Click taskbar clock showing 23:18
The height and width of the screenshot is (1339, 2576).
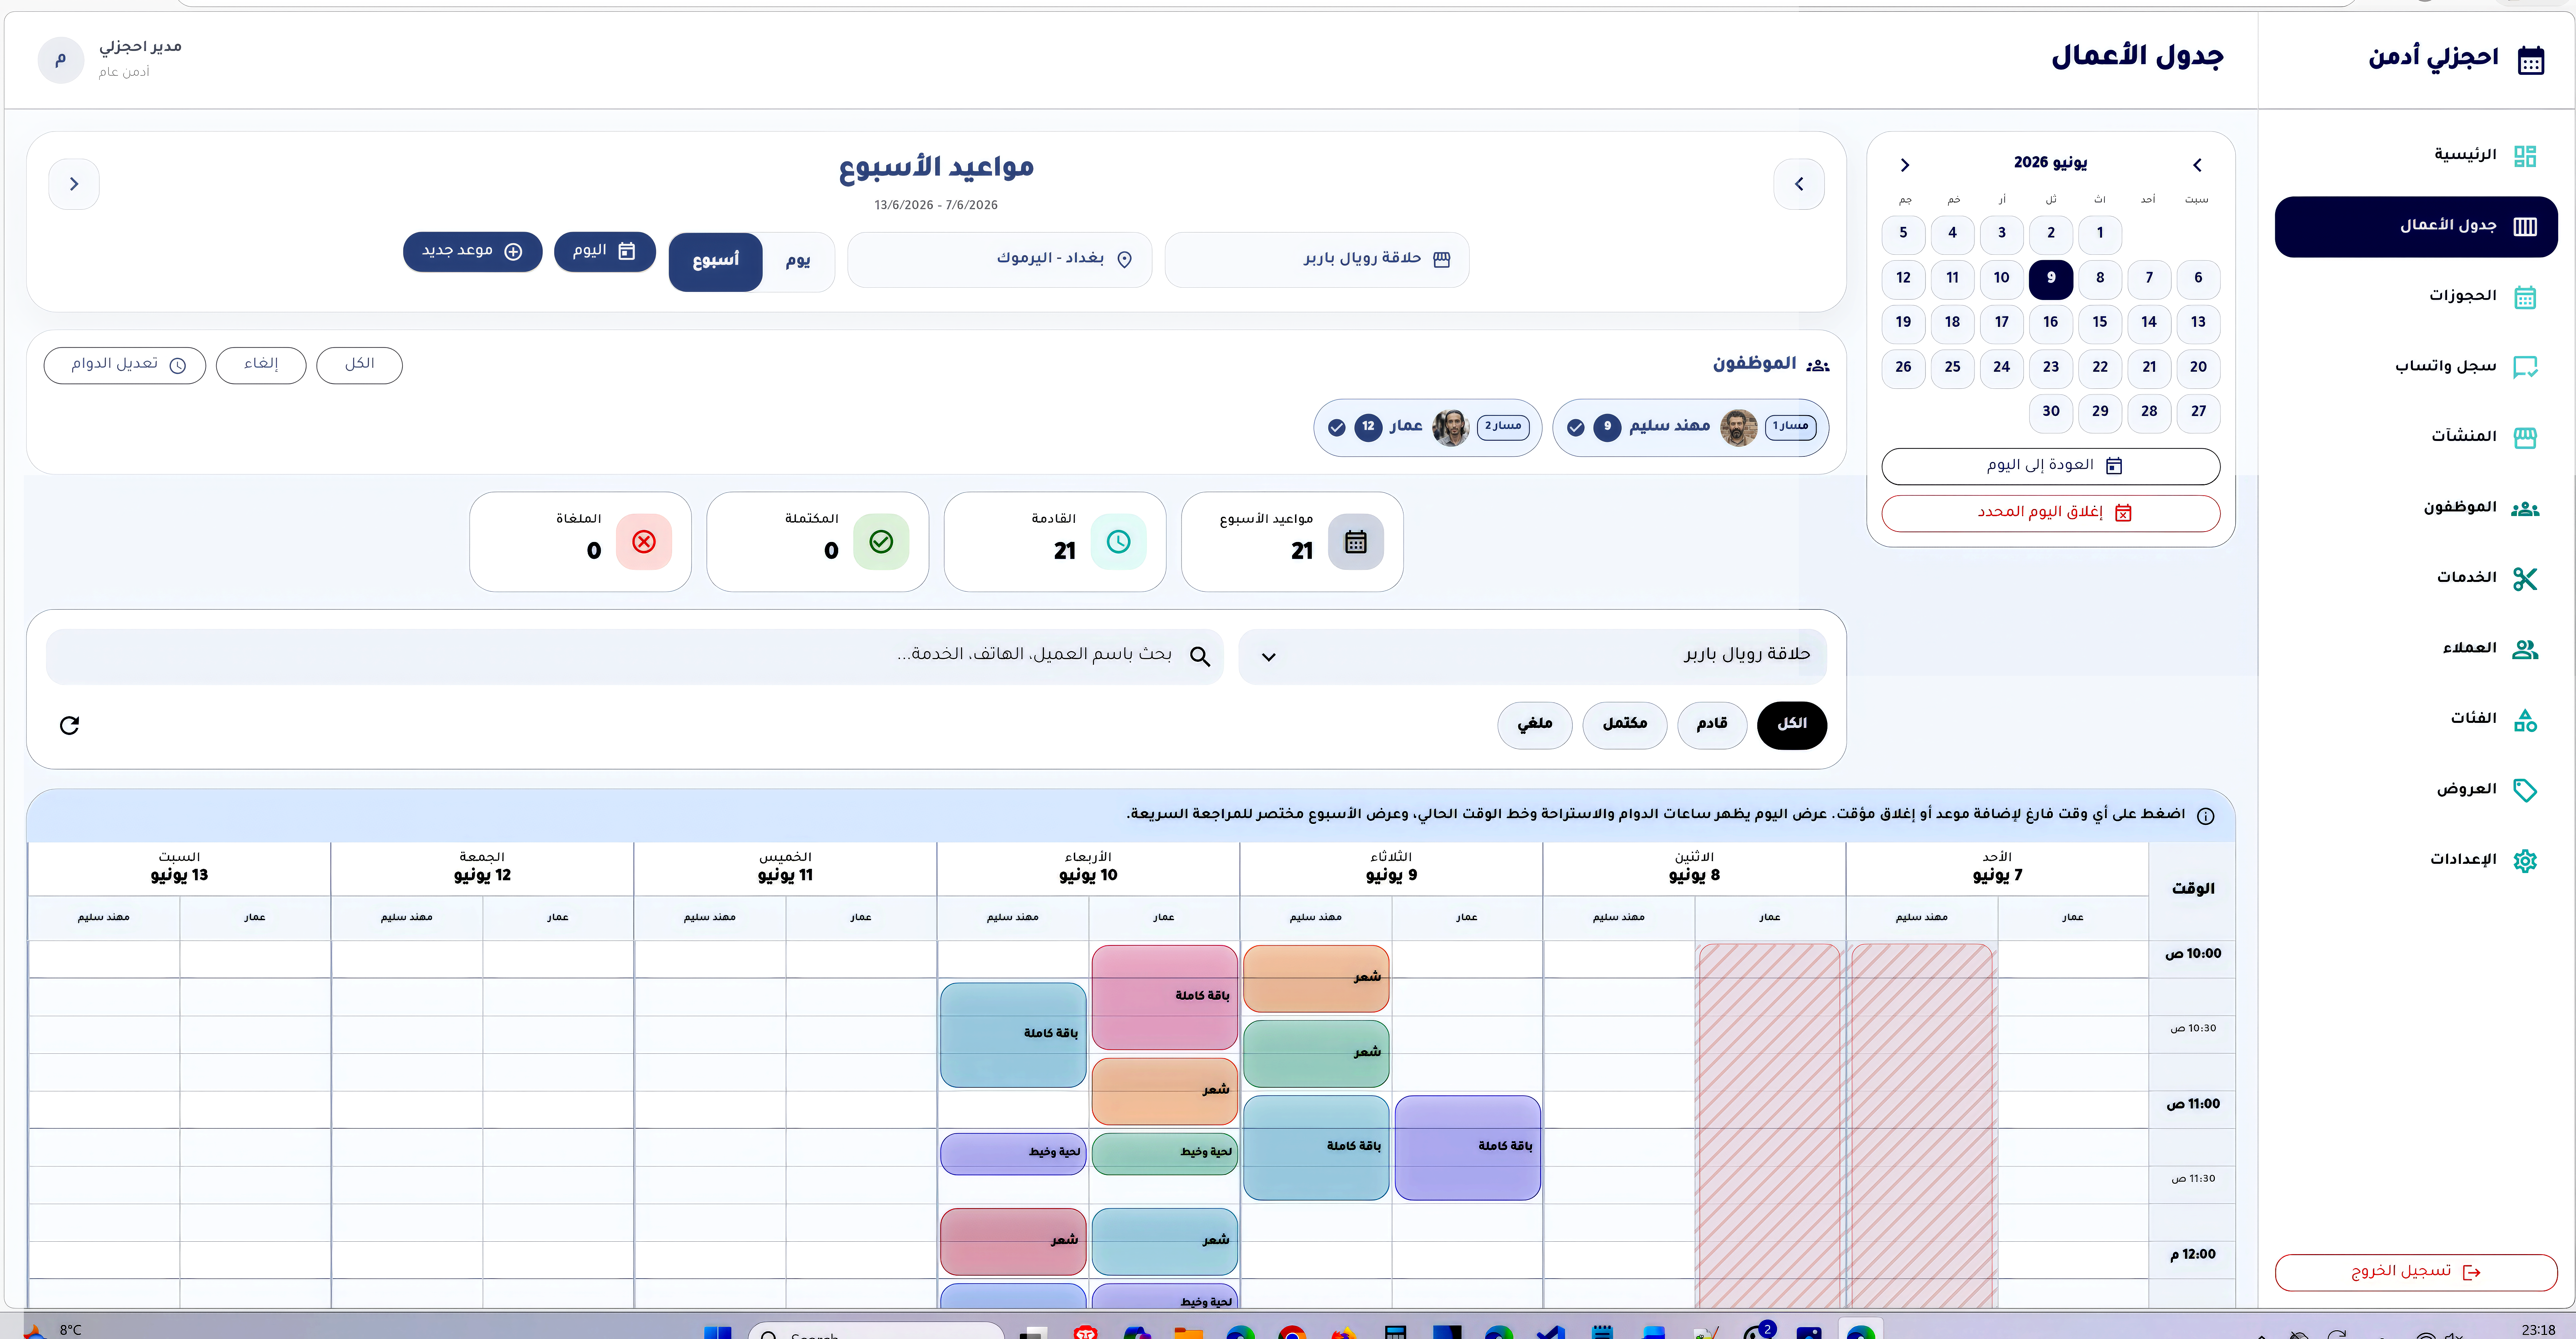2538,1330
